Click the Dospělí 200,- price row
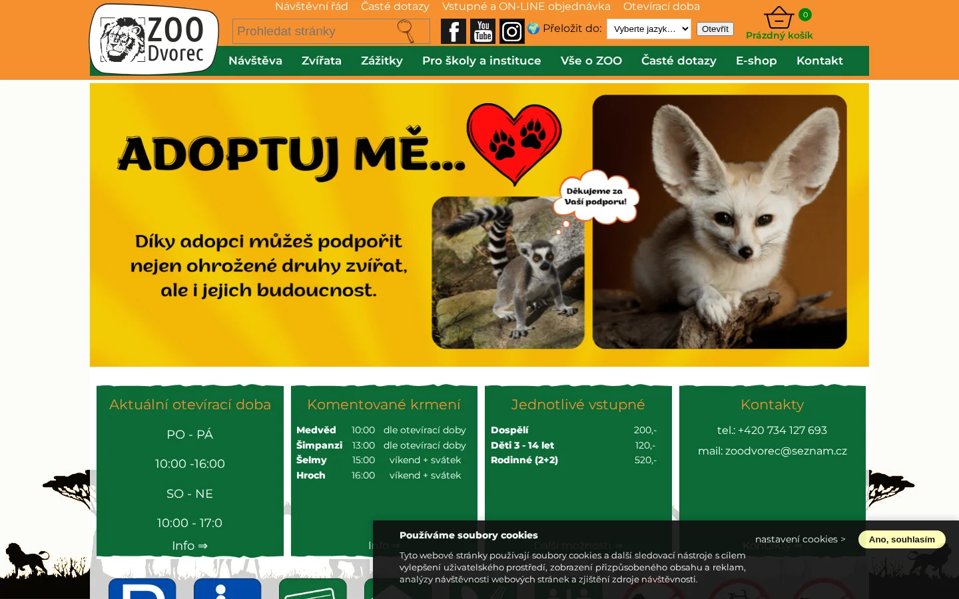The width and height of the screenshot is (959, 599). pos(574,430)
